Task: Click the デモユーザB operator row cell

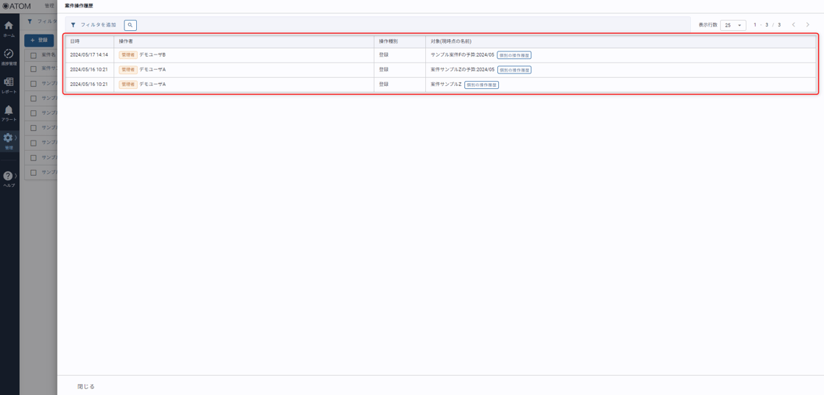Action: [152, 55]
